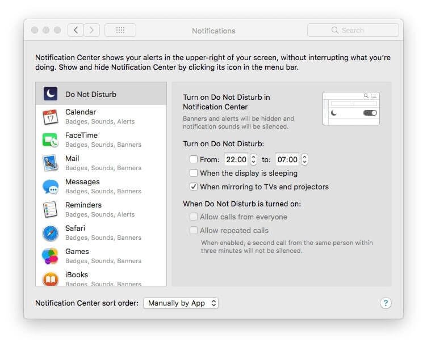Click the red close window button
The width and height of the screenshot is (427, 347).
pyautogui.click(x=35, y=30)
